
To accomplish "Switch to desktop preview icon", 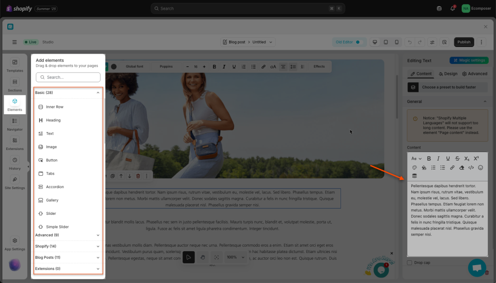I will pos(375,42).
